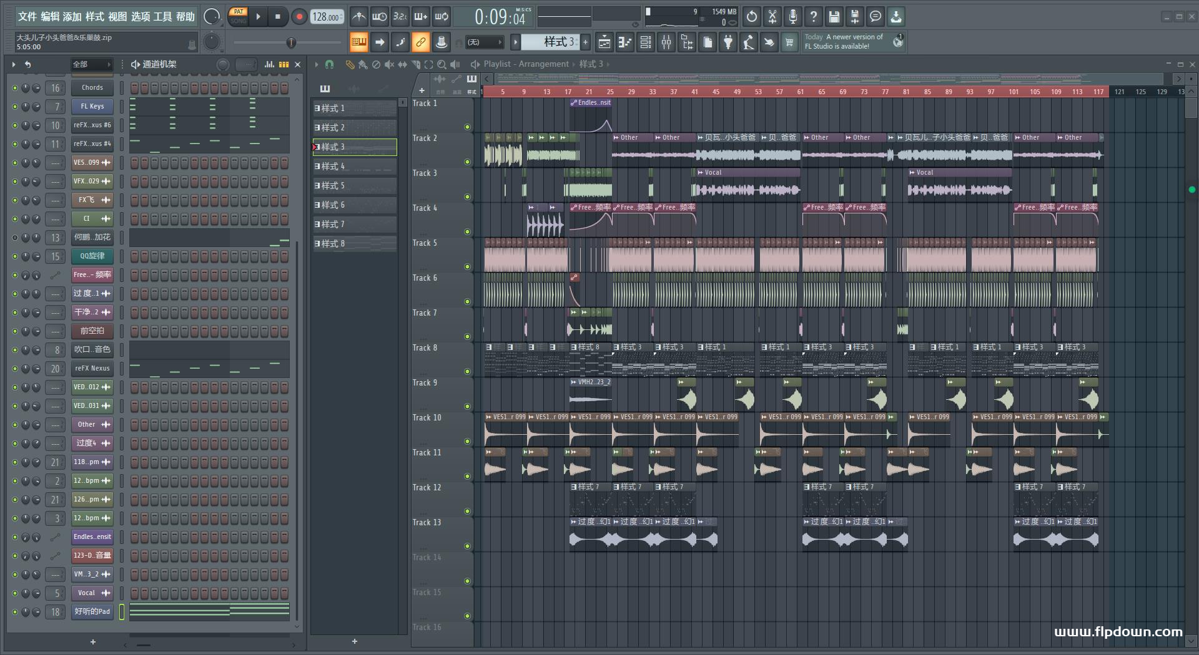Open the 选项 menu

pos(140,17)
